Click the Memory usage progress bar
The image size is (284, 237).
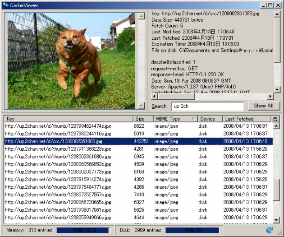pyautogui.click(x=83, y=230)
